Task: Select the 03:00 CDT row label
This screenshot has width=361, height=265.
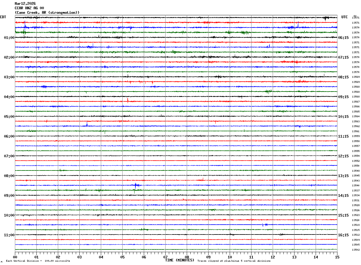Action: tap(9, 77)
